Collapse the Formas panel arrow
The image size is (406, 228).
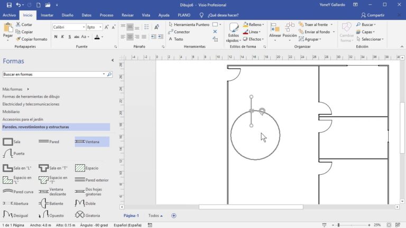click(113, 60)
